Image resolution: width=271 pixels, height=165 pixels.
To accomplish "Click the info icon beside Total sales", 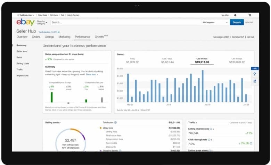I will (115, 123).
